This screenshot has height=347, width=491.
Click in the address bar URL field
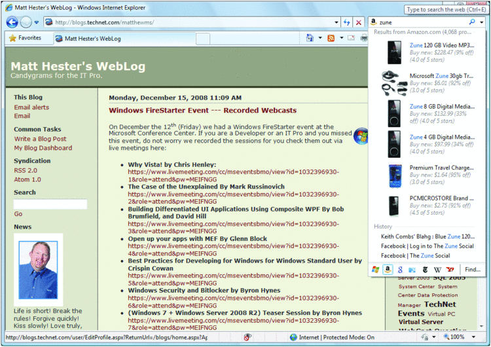pos(192,22)
